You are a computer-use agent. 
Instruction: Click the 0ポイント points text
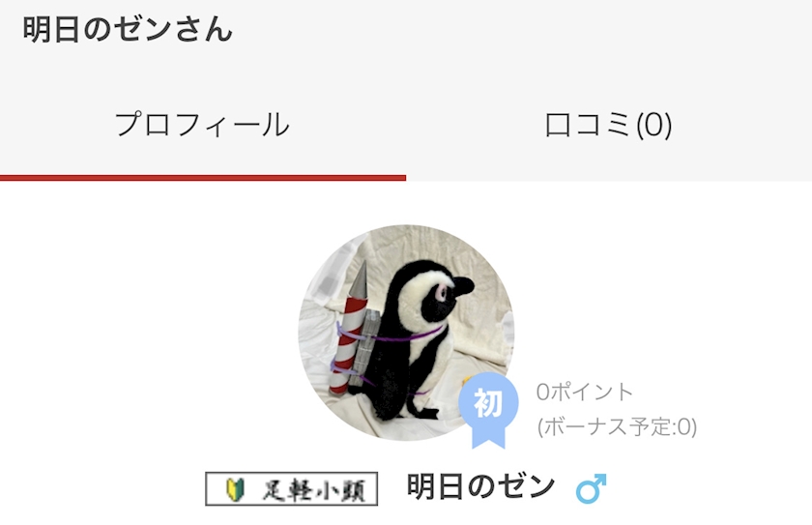click(584, 392)
